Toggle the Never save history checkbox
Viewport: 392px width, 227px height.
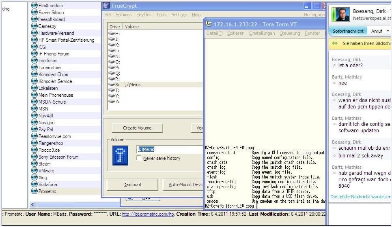(139, 158)
